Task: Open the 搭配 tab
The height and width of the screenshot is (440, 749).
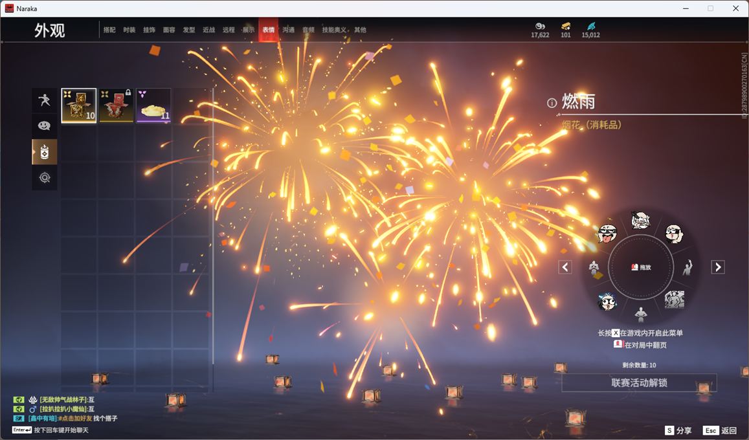Action: pyautogui.click(x=109, y=30)
